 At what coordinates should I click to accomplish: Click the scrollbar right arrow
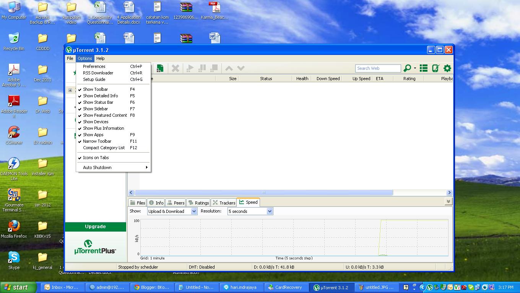pos(449,193)
